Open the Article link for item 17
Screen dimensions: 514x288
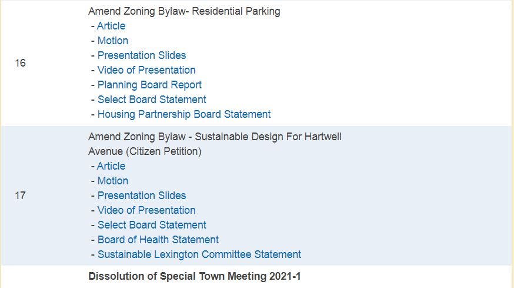(111, 166)
